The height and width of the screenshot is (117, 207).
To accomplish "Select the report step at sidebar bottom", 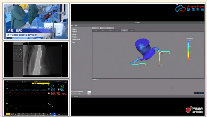I will tap(72, 42).
